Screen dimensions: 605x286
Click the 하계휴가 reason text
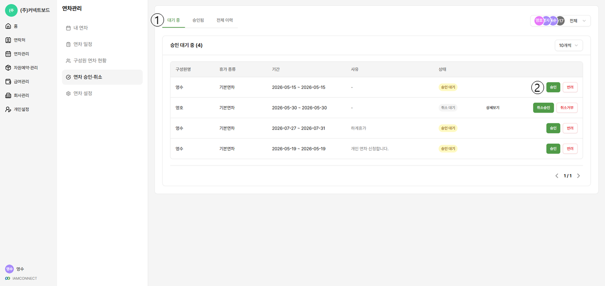(358, 128)
